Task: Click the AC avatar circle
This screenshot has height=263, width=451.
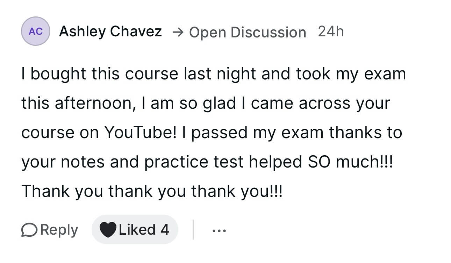Action: click(x=35, y=31)
